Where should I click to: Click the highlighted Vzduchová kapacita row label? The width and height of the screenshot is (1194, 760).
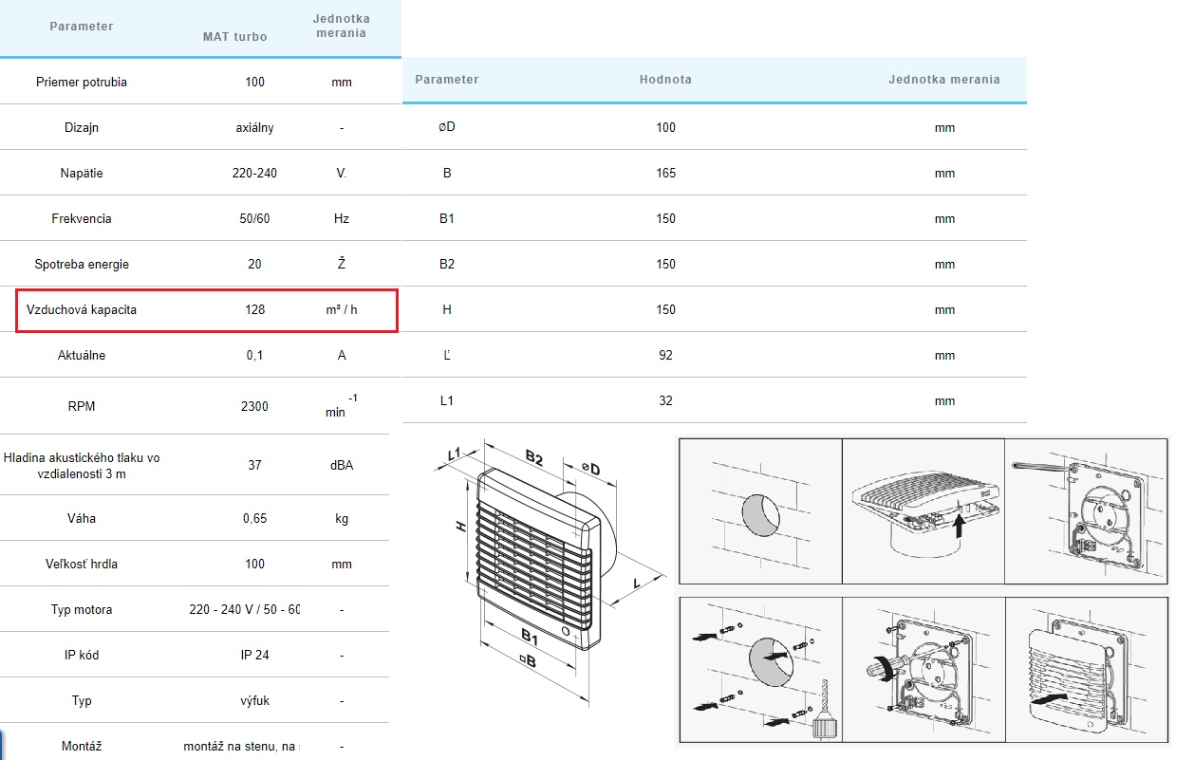[82, 310]
